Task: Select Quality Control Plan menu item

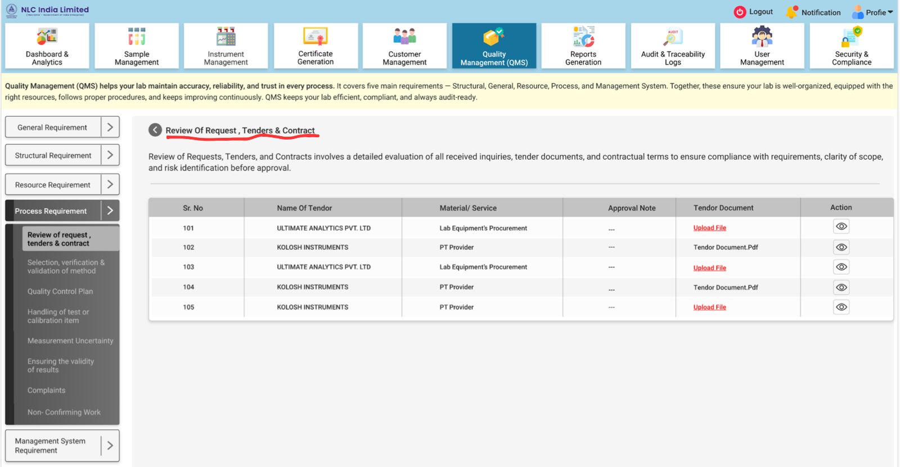Action: pos(60,291)
